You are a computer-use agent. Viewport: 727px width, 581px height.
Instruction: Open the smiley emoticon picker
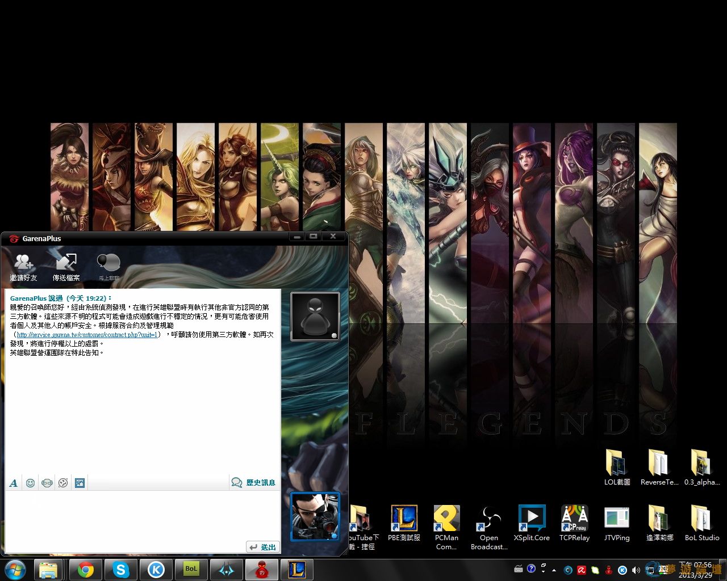[x=31, y=483]
